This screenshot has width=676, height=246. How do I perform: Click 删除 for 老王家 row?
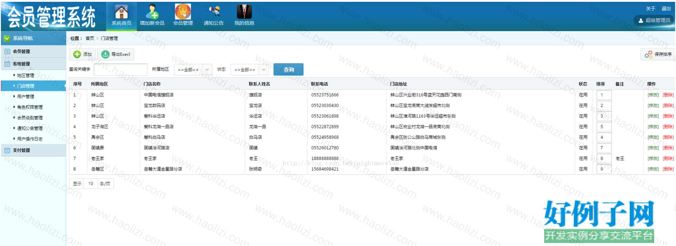668,158
